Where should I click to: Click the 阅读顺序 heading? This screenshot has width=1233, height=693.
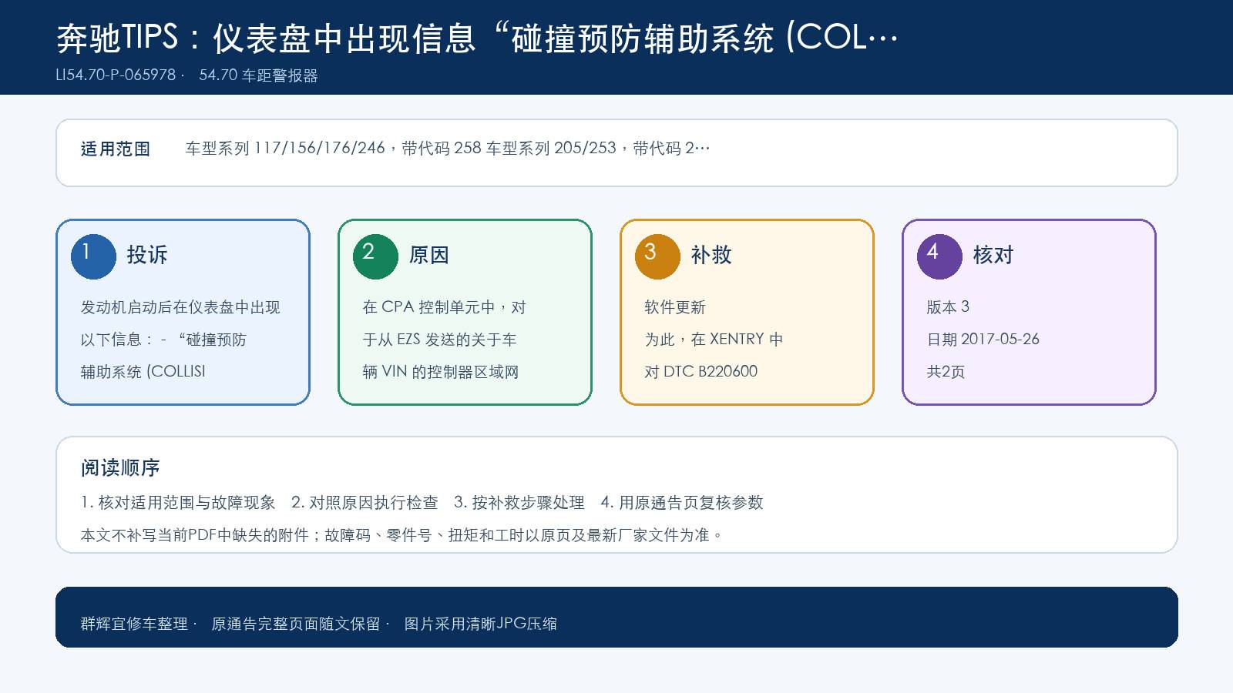click(x=120, y=468)
